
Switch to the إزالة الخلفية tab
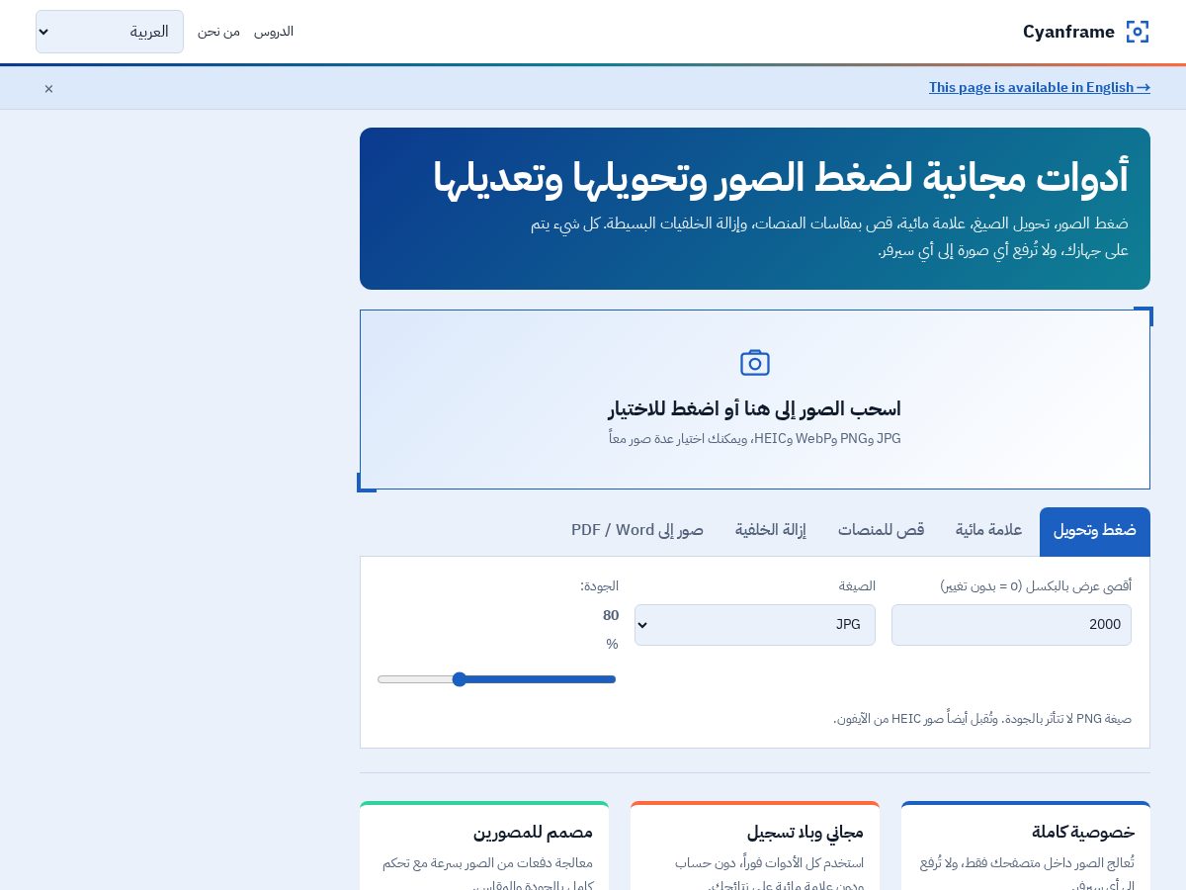pos(770,531)
